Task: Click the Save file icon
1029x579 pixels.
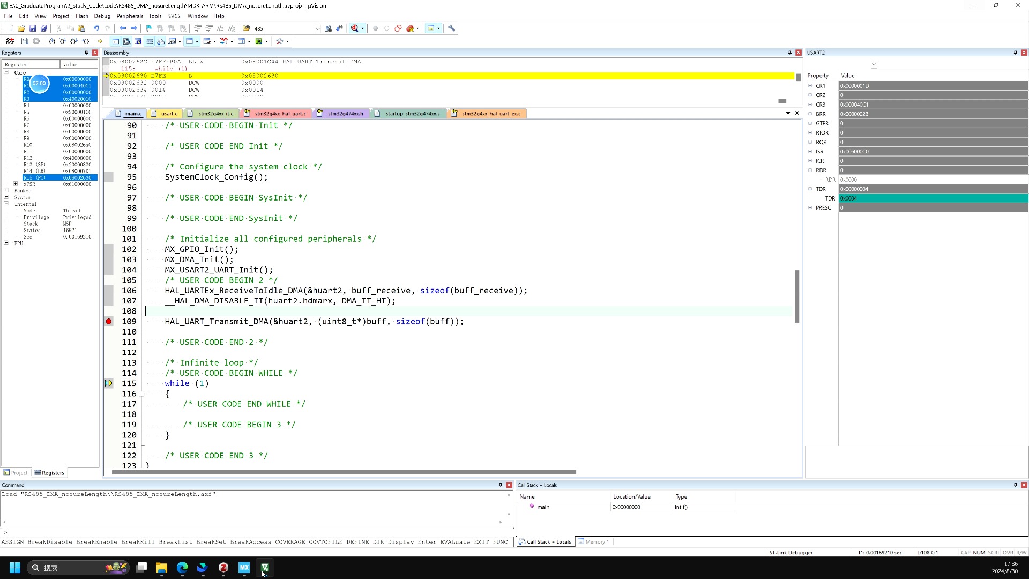Action: coord(33,28)
